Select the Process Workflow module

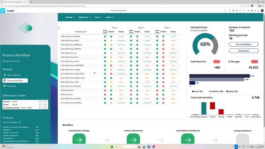point(15,81)
